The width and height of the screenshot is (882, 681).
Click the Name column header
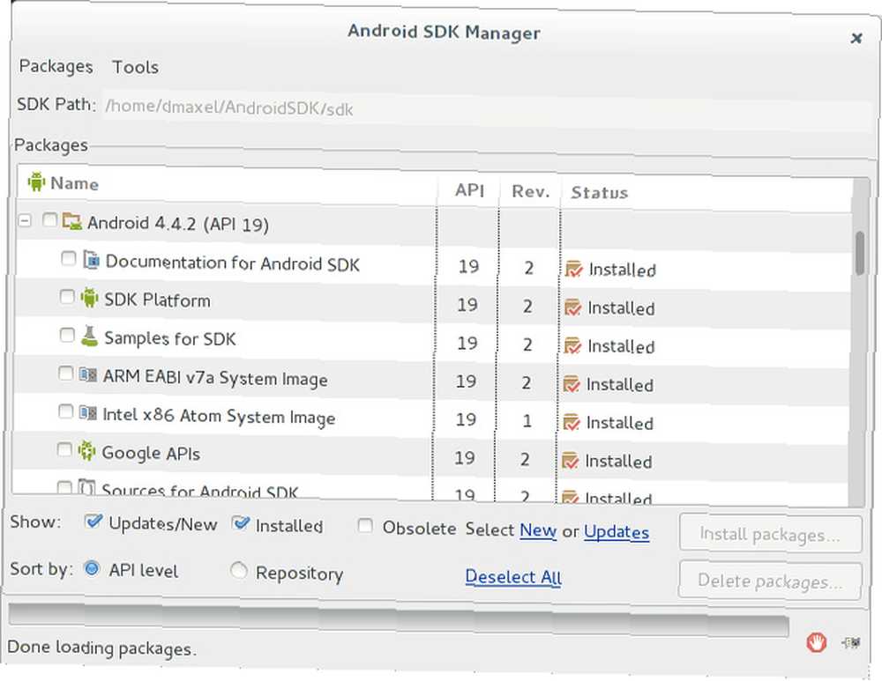click(x=226, y=184)
